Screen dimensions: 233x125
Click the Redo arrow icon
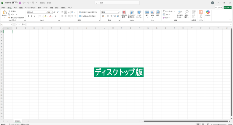click(x=28, y=3)
